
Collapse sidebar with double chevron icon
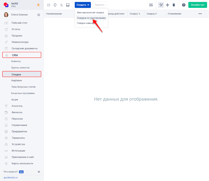[39, 172]
